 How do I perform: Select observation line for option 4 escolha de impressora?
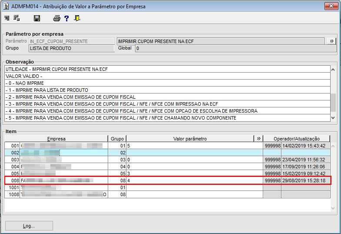167,111
